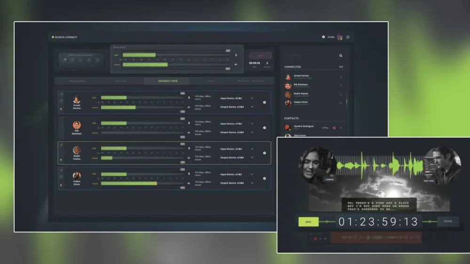The image size is (470, 264).
Task: Switch to the Messaging tab
Action: tap(77, 81)
